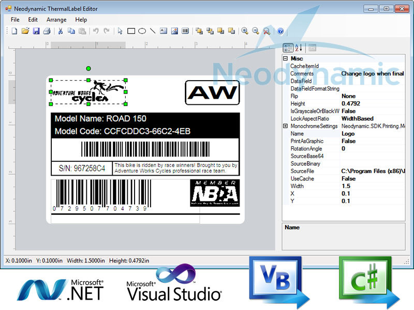The width and height of the screenshot is (414, 310).
Task: Select the barcode above the S/N row
Action: point(145,149)
